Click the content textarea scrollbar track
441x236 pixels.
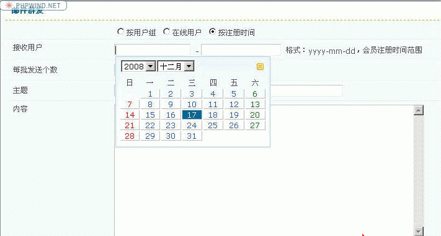(419, 171)
